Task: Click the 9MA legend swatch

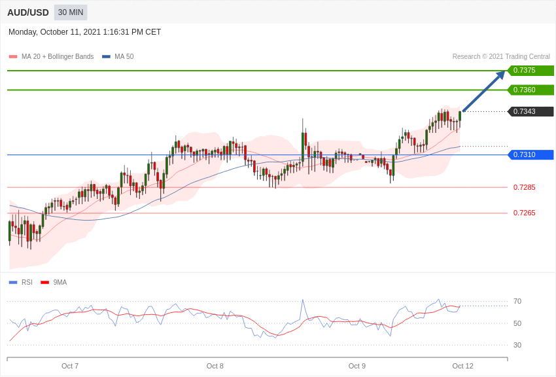Action: pos(44,282)
